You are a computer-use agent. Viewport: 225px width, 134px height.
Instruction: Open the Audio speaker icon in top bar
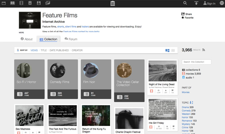(30, 3)
